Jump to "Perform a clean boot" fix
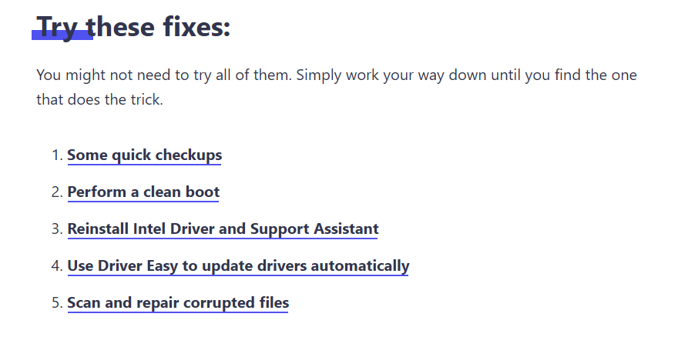 143,192
